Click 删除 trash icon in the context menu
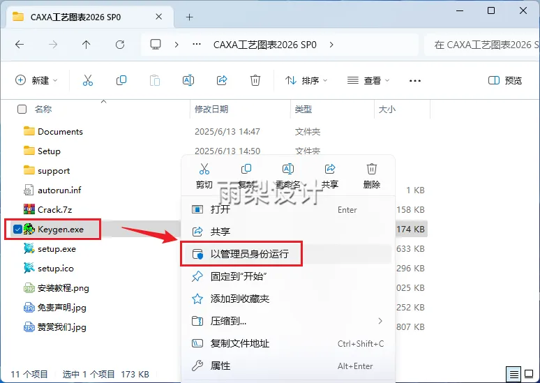The height and width of the screenshot is (383, 540). point(372,169)
